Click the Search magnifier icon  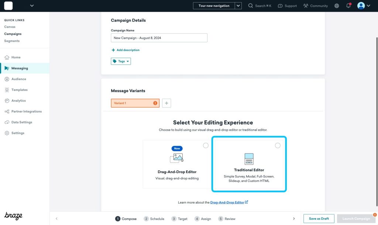(x=251, y=6)
